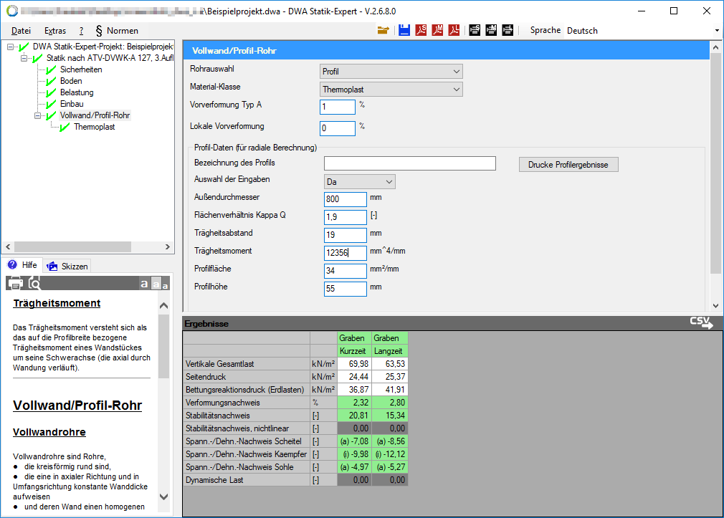This screenshot has height=518, width=724.
Task: Click the open project folder icon
Action: pyautogui.click(x=384, y=30)
